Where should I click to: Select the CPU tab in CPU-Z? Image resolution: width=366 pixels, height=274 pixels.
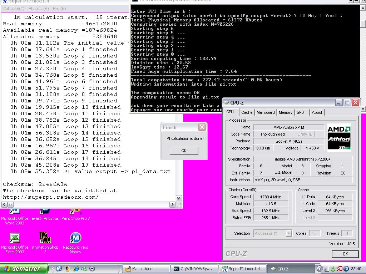[230, 112]
